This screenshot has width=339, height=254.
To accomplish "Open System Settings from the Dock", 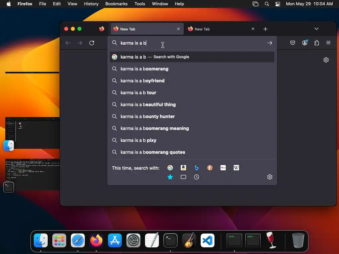I will 133,240.
